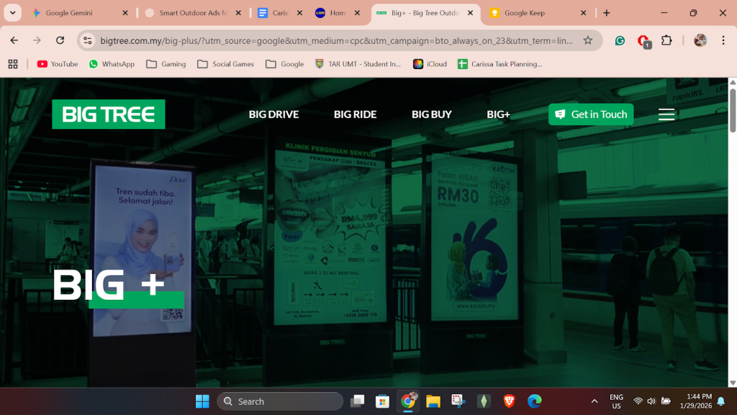Open the Grammarly extension icon
Screen dimensions: 737x415
click(620, 40)
